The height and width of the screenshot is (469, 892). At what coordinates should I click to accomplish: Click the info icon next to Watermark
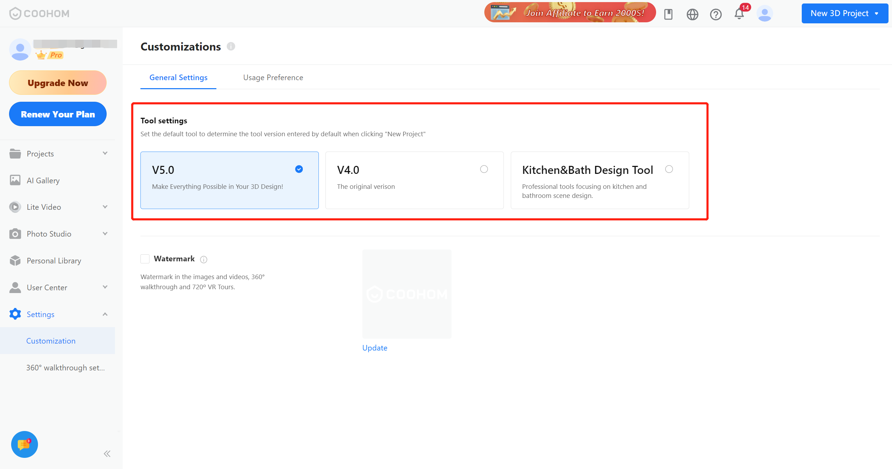pos(204,259)
